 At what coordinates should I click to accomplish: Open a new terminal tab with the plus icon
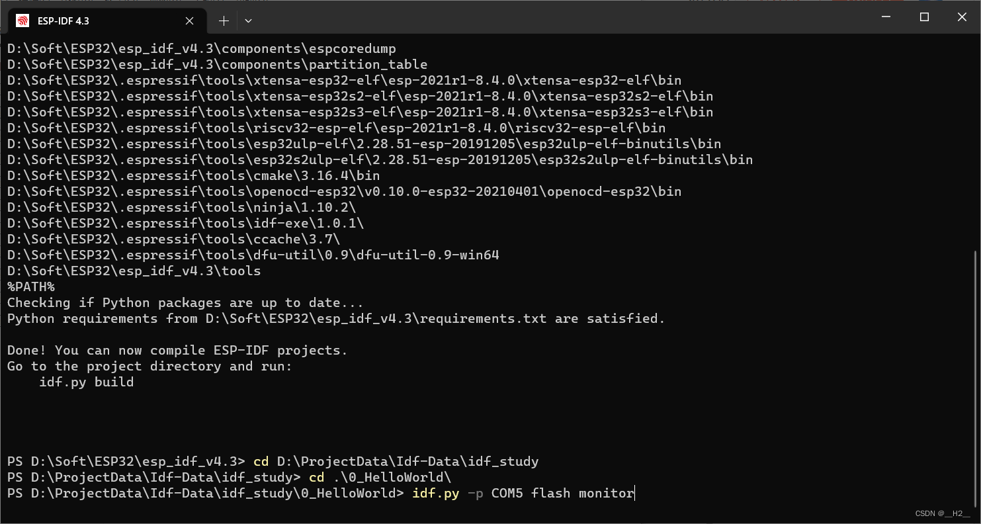coord(223,21)
